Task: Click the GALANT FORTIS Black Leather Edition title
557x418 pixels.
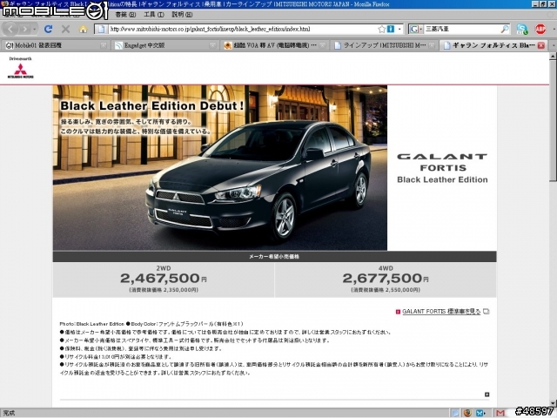Action: pyautogui.click(x=442, y=168)
